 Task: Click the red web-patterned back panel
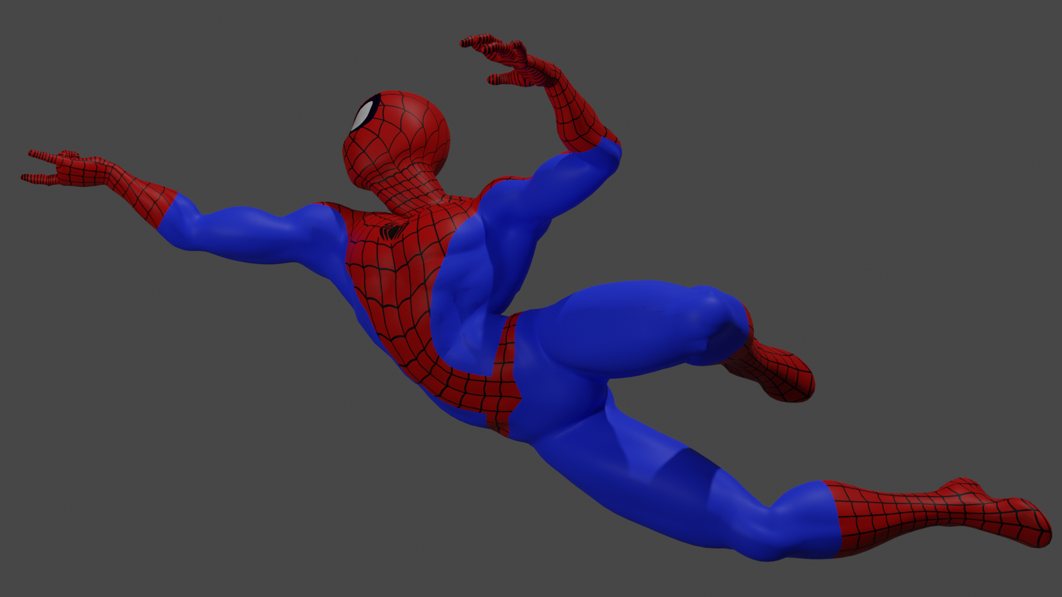398,282
